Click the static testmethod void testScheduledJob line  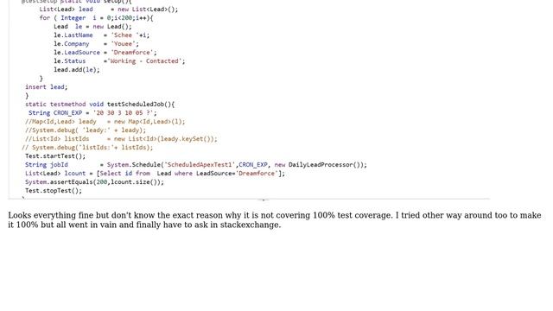pos(100,104)
